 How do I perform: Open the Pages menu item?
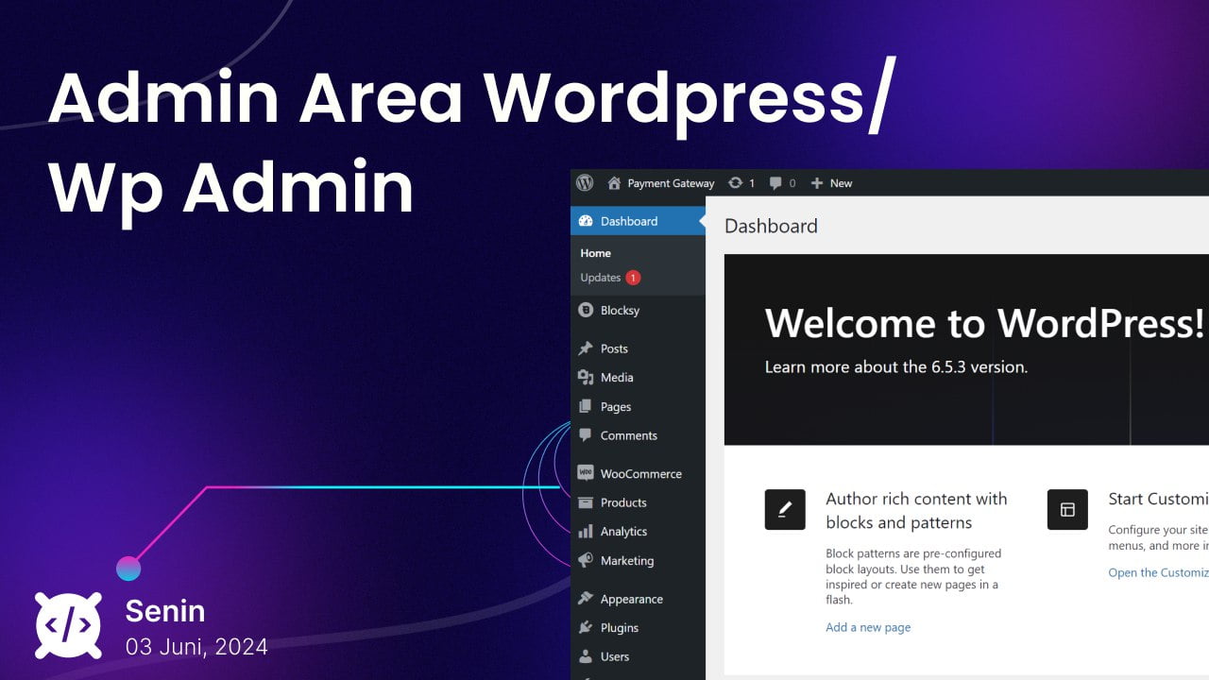click(x=615, y=407)
